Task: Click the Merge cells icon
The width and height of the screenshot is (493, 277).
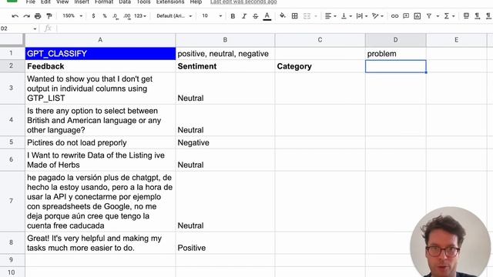Action: (307, 16)
